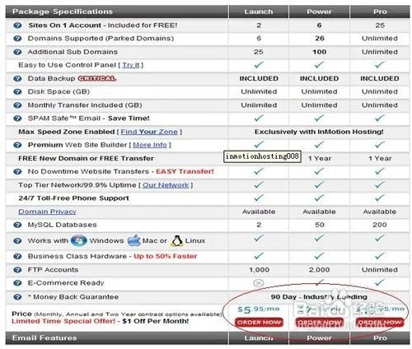The height and width of the screenshot is (349, 412).
Task: Click '50' MySQL Databases value for Power
Action: pyautogui.click(x=320, y=225)
